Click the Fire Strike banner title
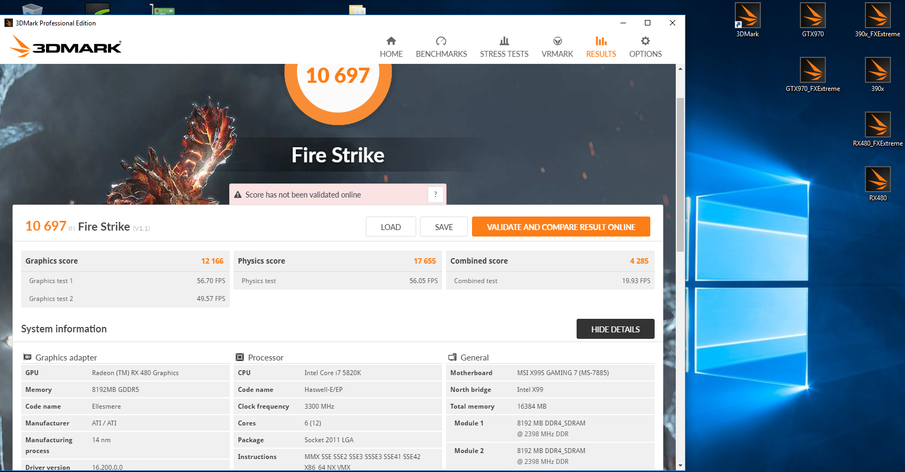Image resolution: width=905 pixels, height=472 pixels. (x=338, y=155)
